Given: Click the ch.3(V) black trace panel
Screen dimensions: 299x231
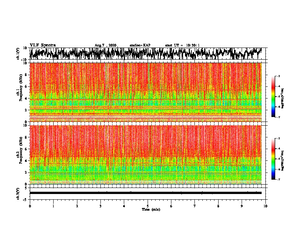Looking at the screenshot, I should (148, 194).
